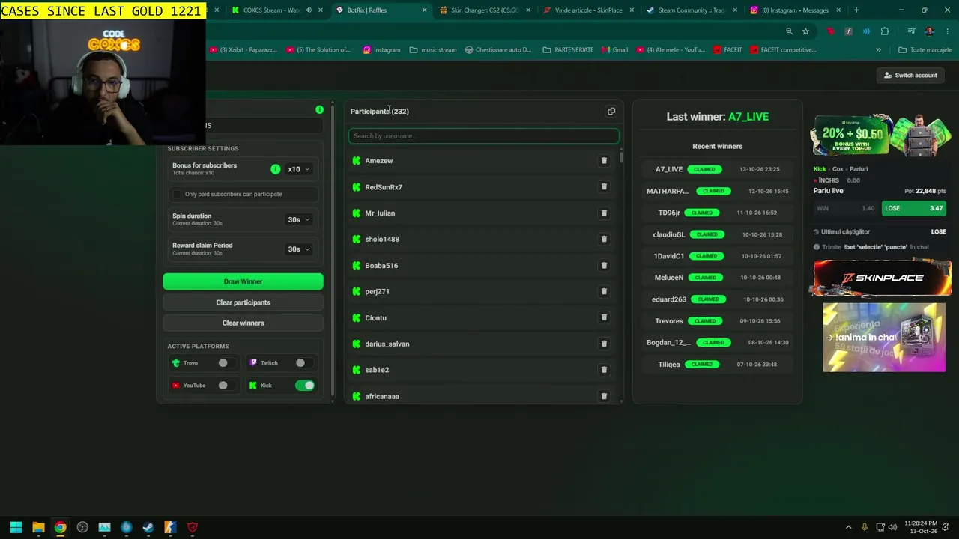
Task: Click the green LOSE 3.47 bet option
Action: click(914, 208)
